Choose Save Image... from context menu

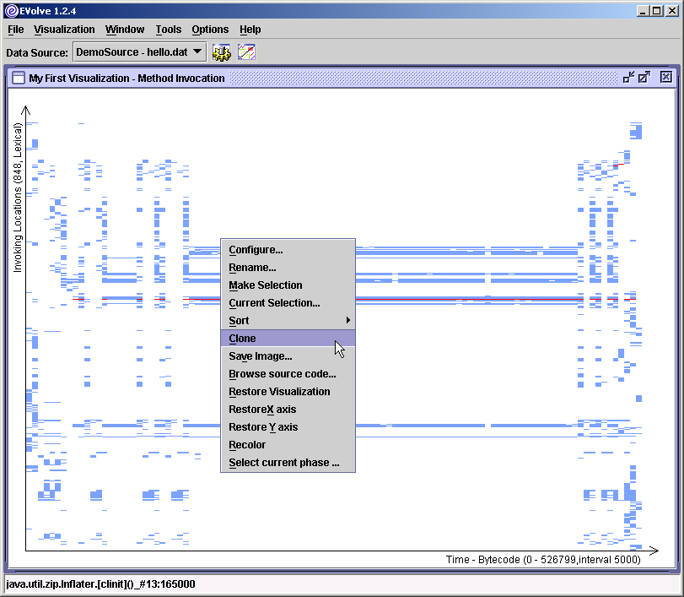(x=288, y=356)
